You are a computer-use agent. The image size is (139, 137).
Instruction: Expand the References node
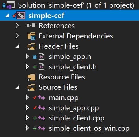click(17, 26)
